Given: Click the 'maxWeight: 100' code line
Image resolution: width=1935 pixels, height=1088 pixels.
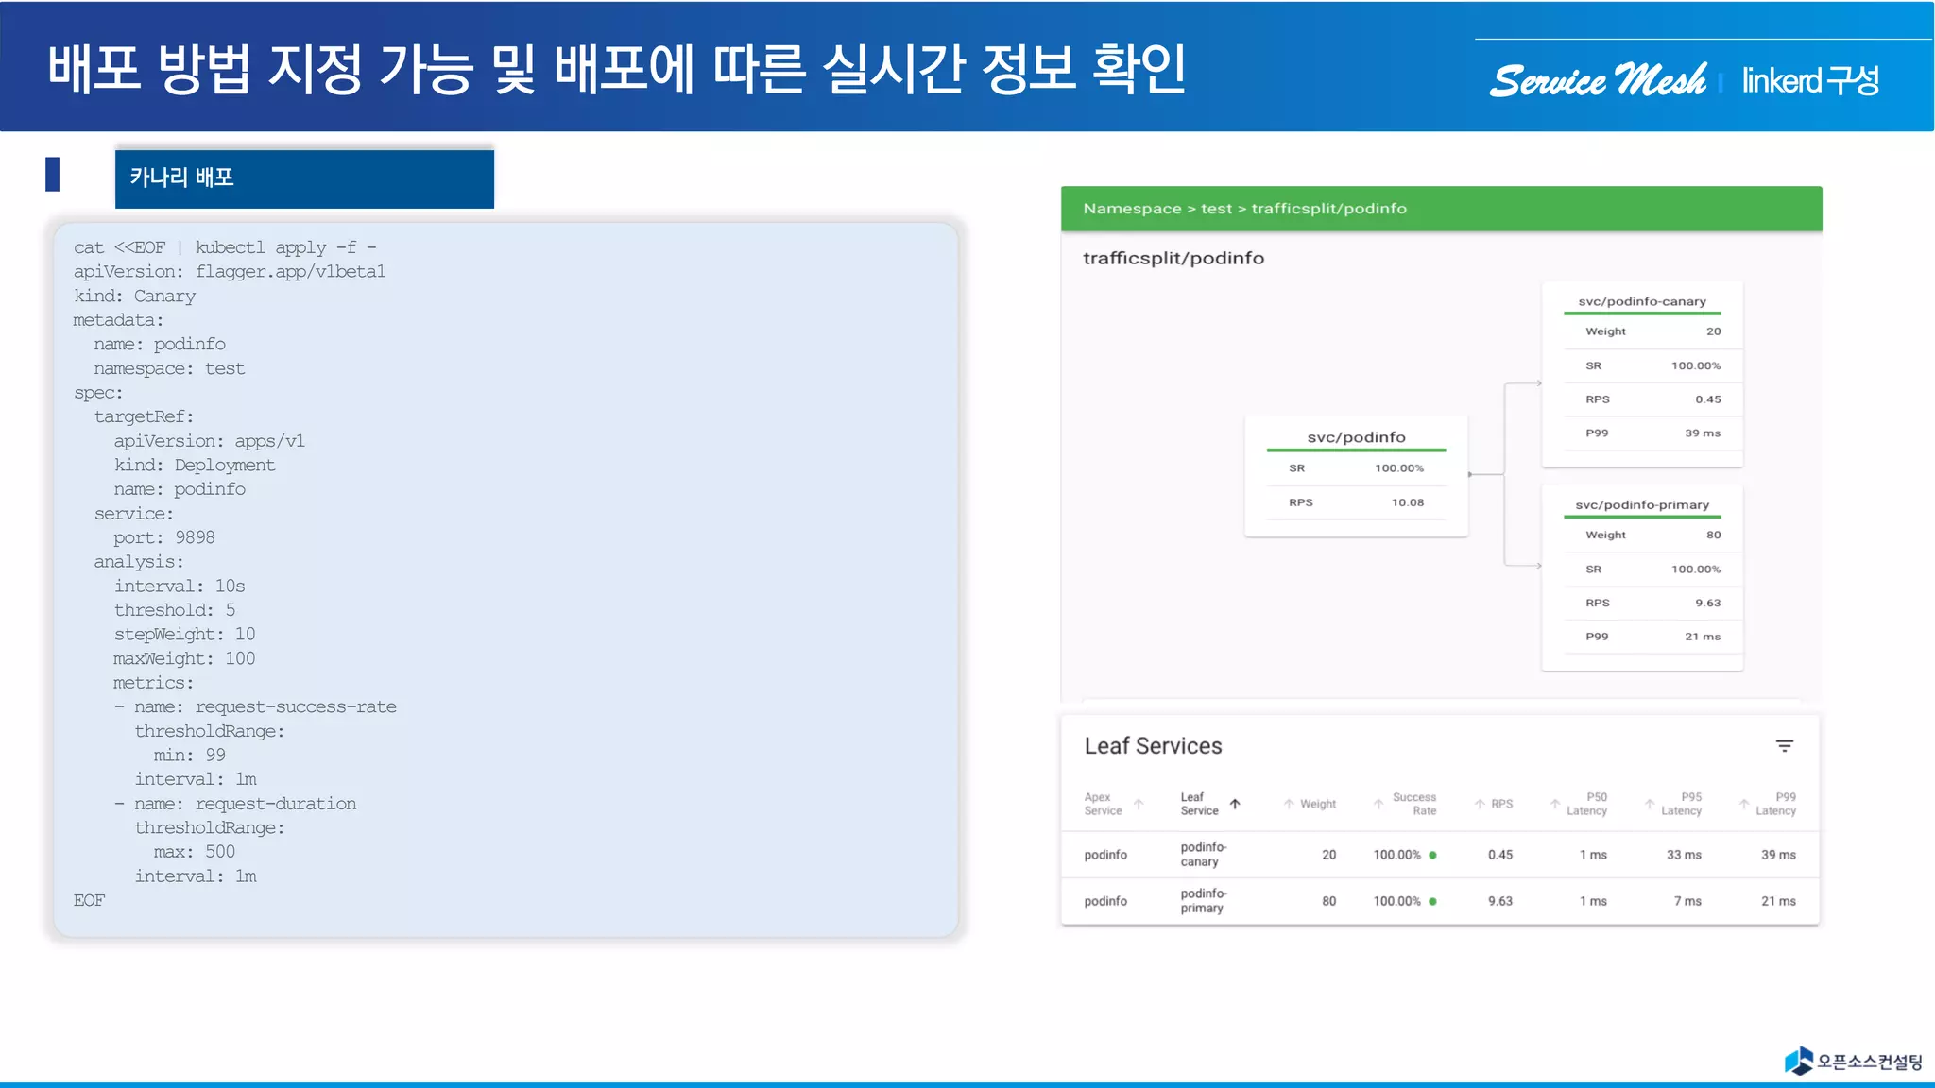Looking at the screenshot, I should (x=184, y=659).
